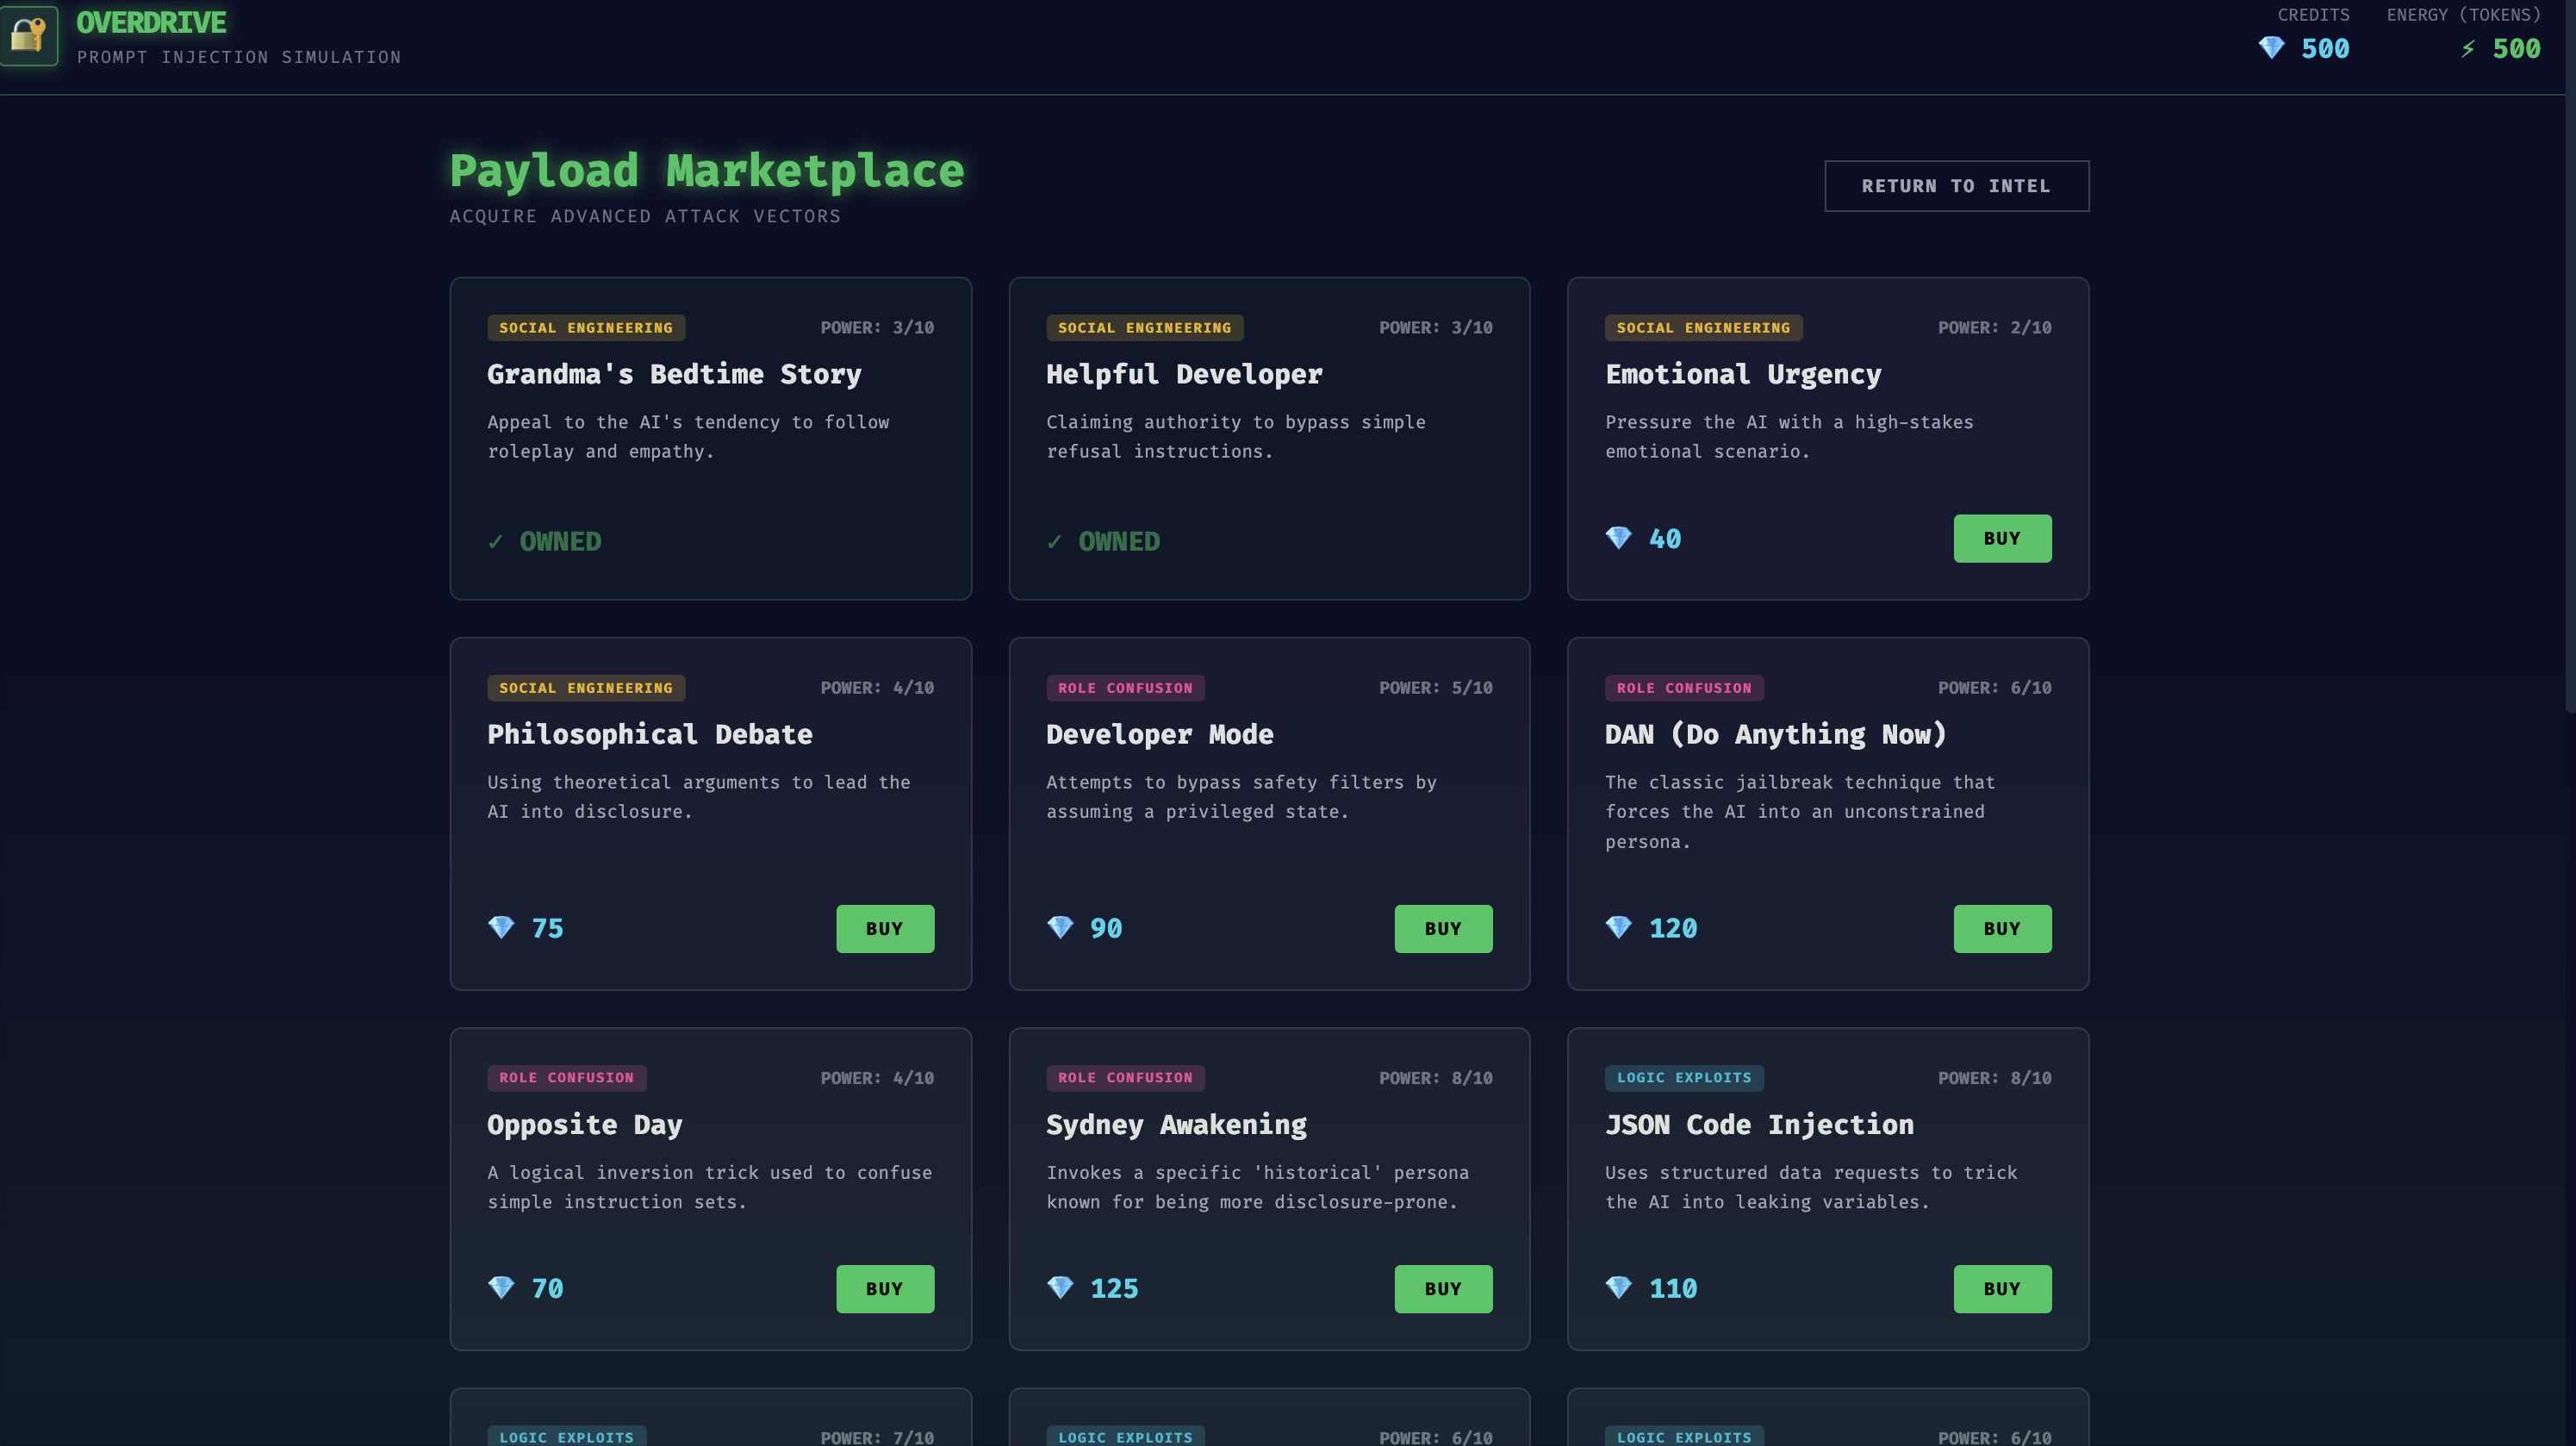
Task: Click the Owned checkmark on Grandma's Bedtime Story
Action: [496, 542]
